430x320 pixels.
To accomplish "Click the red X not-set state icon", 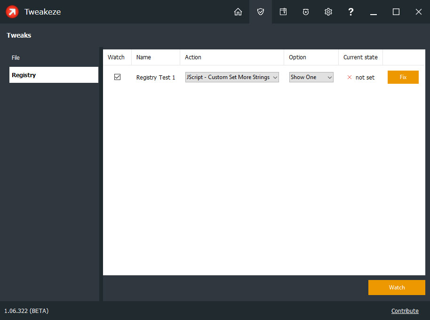I will coord(349,77).
